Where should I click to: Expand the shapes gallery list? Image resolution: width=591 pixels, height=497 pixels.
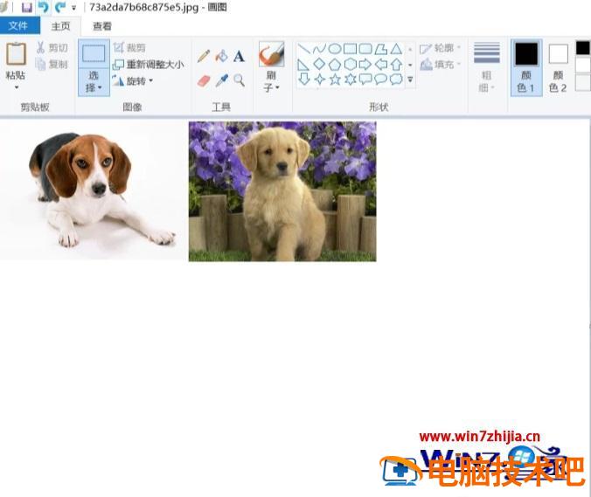410,79
